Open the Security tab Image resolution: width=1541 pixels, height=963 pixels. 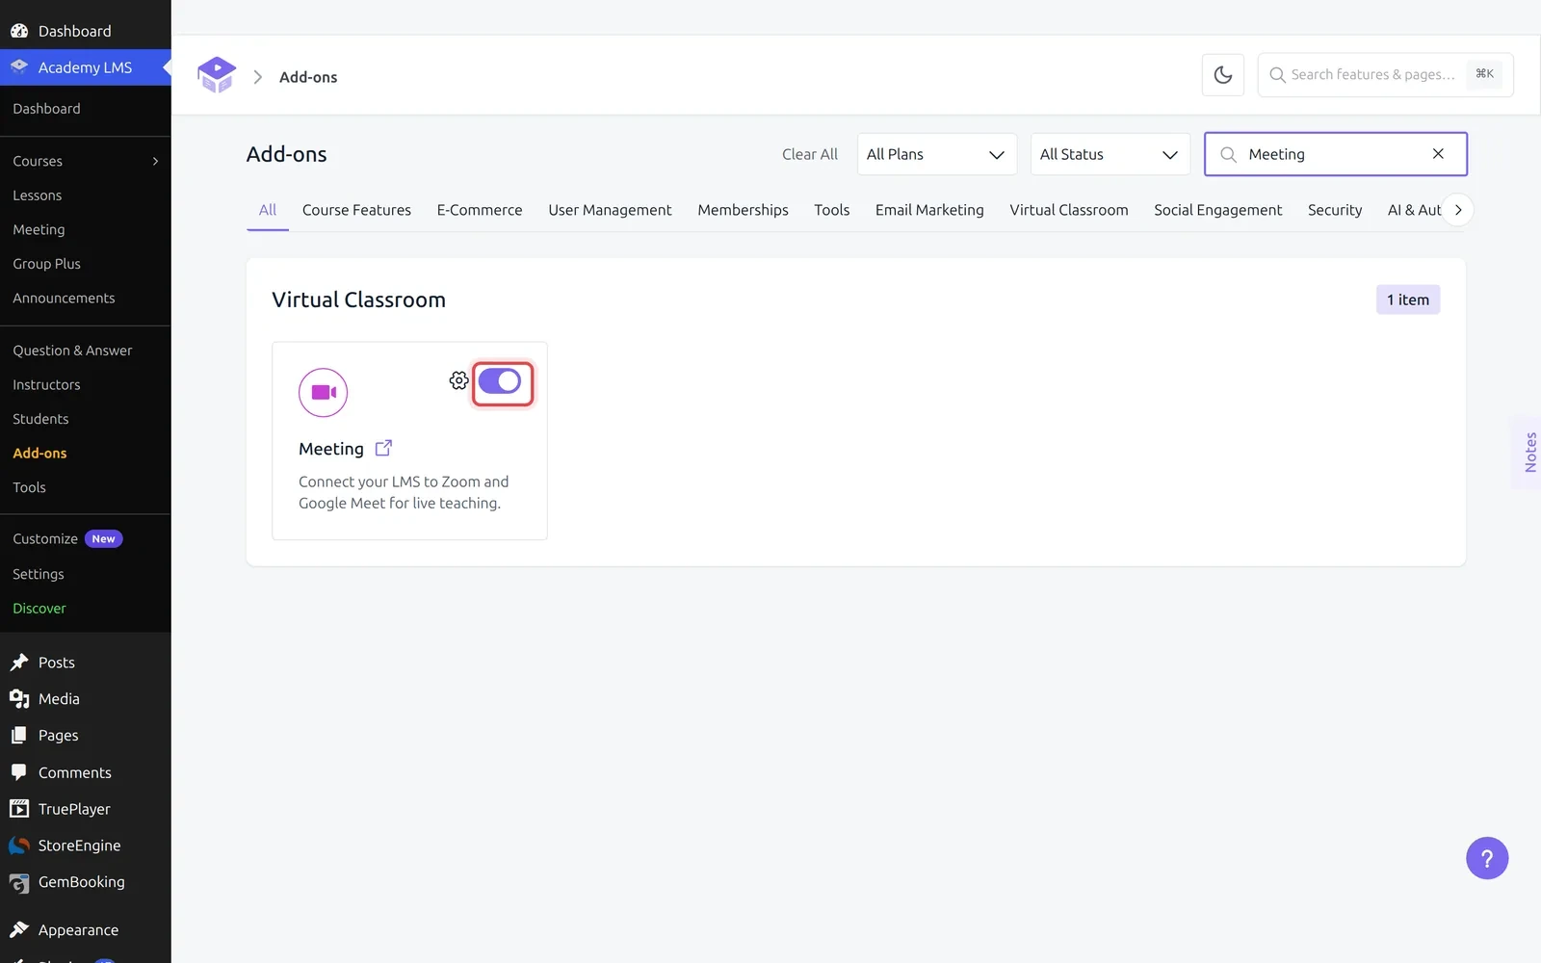click(1335, 210)
